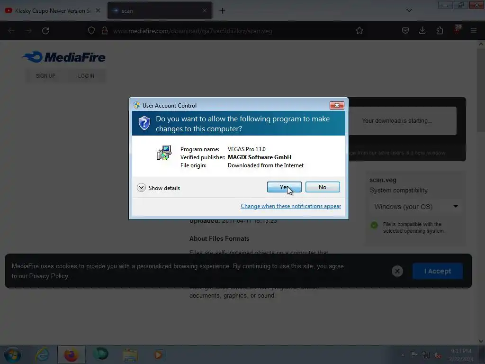Screen dimensions: 485x364
Task: Click About Files Formats heading
Action: click(219, 239)
